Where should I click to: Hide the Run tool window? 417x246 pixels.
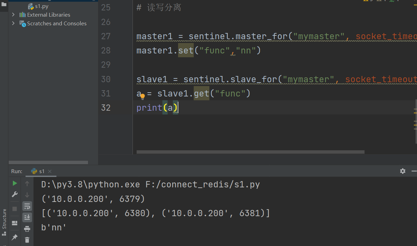coord(414,171)
